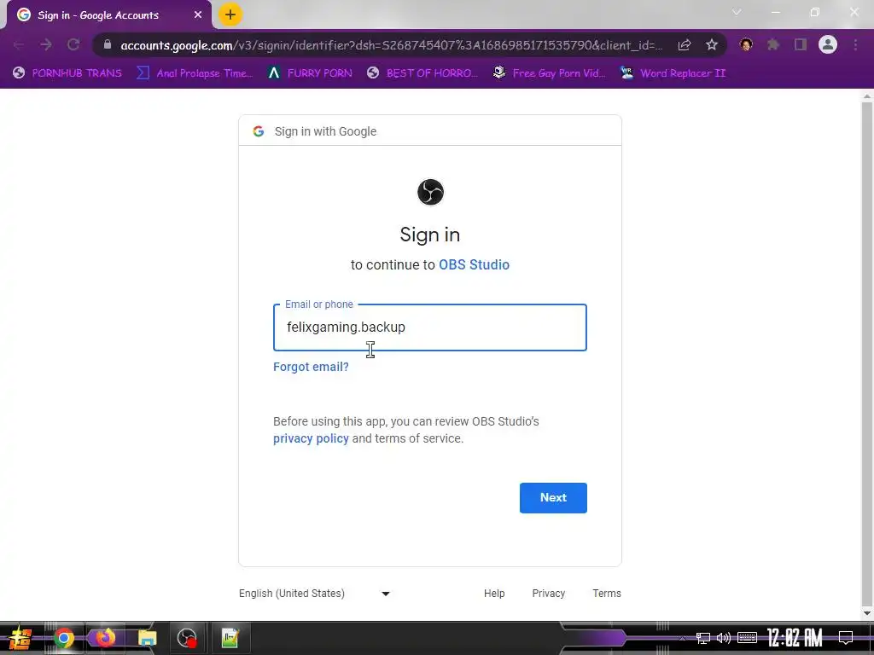Open the Extensions puzzle menu
The image size is (874, 655).
tap(773, 44)
